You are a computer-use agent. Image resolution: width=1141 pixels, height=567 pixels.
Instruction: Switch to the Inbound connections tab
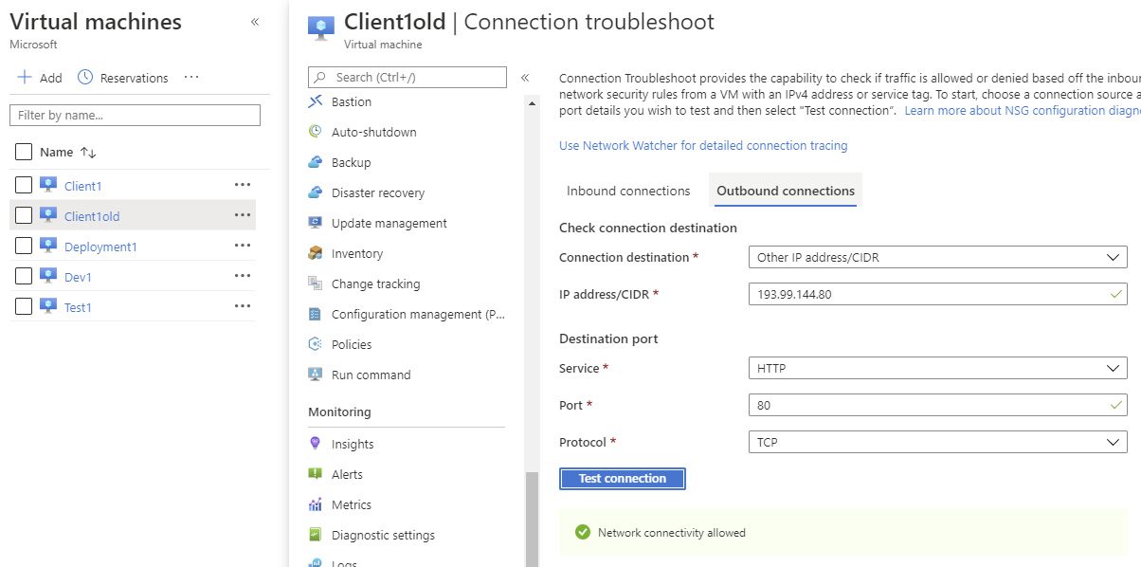click(x=627, y=191)
